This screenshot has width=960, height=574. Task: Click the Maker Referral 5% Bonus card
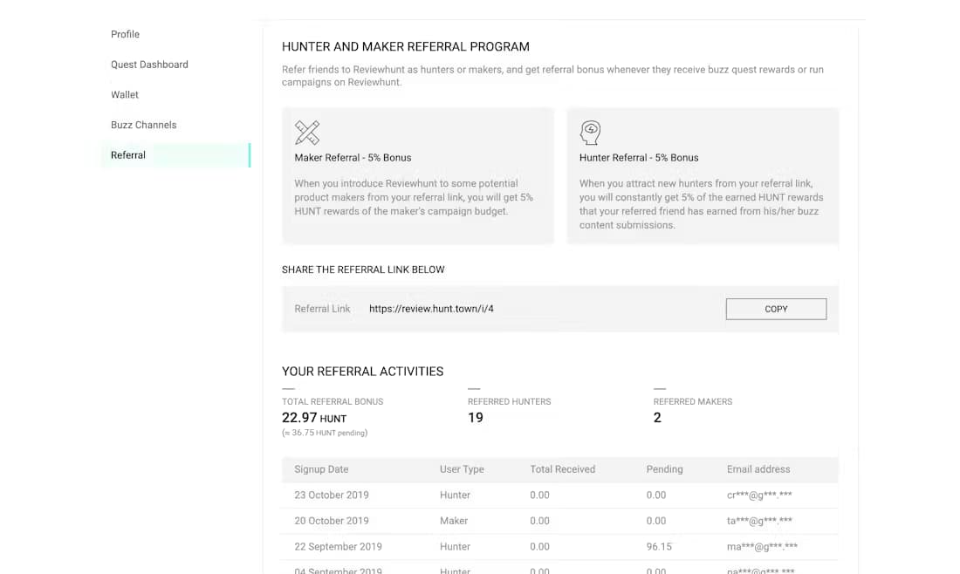(x=417, y=175)
